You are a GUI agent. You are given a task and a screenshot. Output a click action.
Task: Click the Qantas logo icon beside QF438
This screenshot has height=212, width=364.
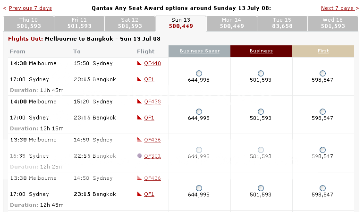point(139,102)
